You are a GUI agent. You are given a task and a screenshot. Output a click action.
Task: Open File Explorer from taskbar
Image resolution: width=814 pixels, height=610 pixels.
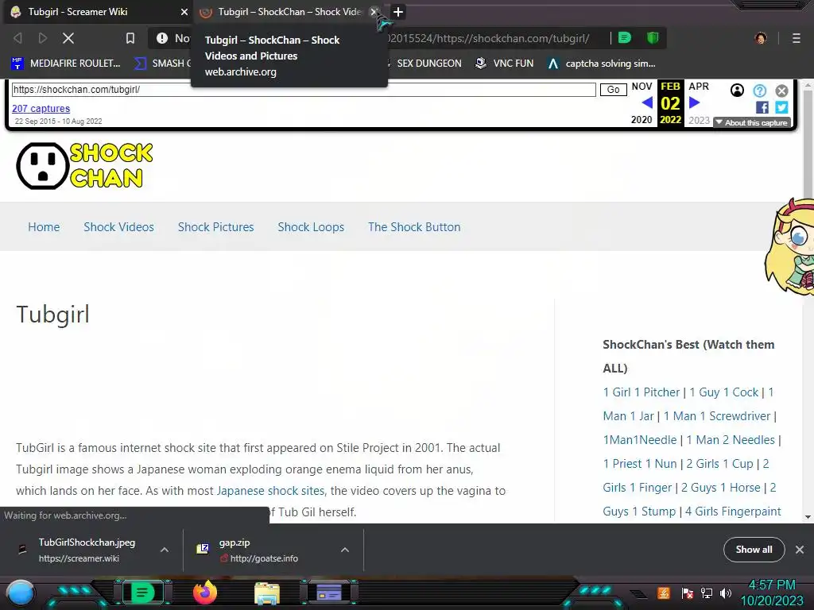pos(267,593)
